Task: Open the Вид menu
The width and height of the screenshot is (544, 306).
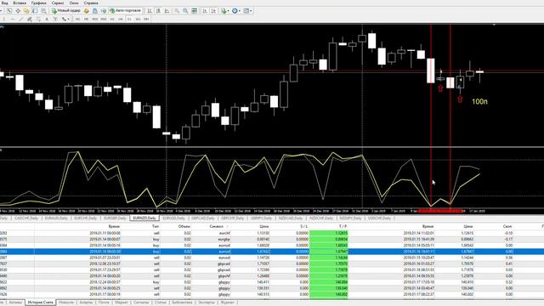Action: tap(4, 3)
